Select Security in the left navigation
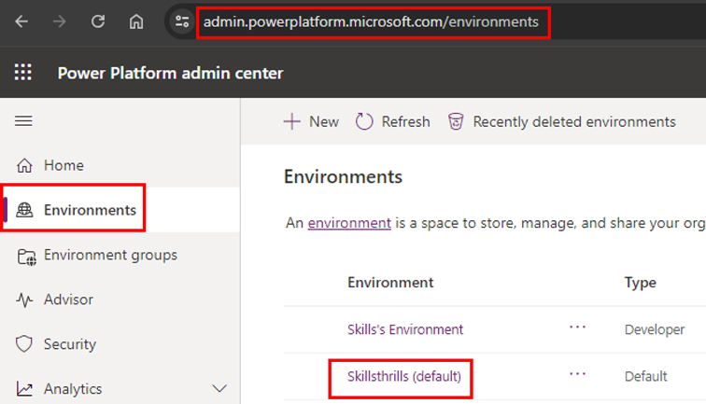This screenshot has width=706, height=404. [x=69, y=344]
